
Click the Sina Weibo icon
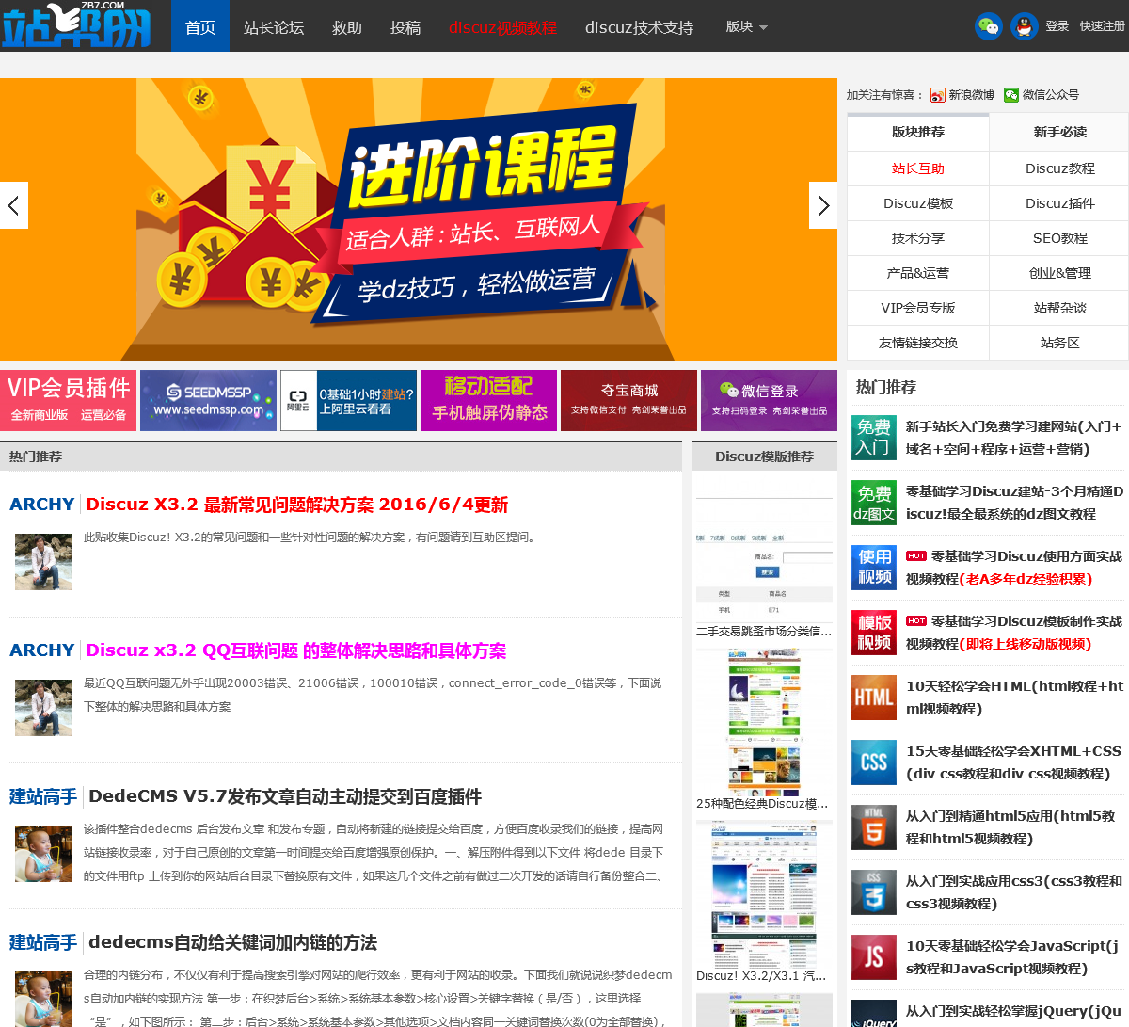pyautogui.click(x=937, y=95)
